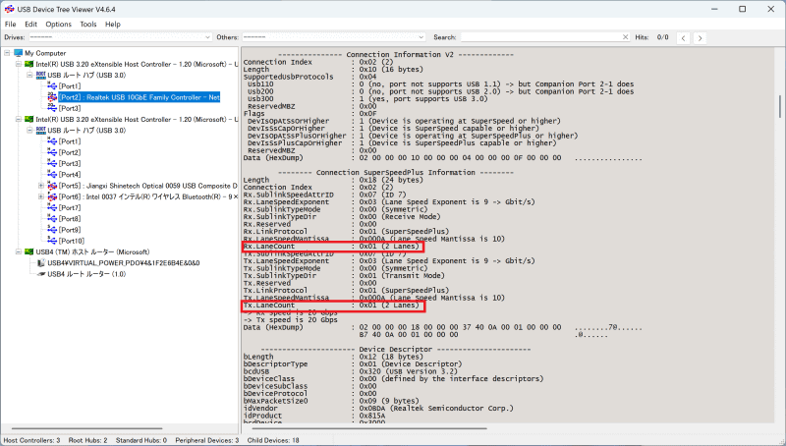Go to previous search hit

coord(683,37)
